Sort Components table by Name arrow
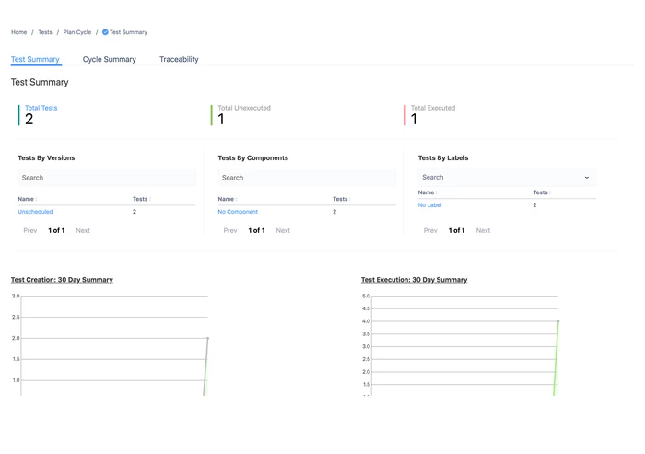Image resolution: width=645 pixels, height=454 pixels. pos(236,200)
